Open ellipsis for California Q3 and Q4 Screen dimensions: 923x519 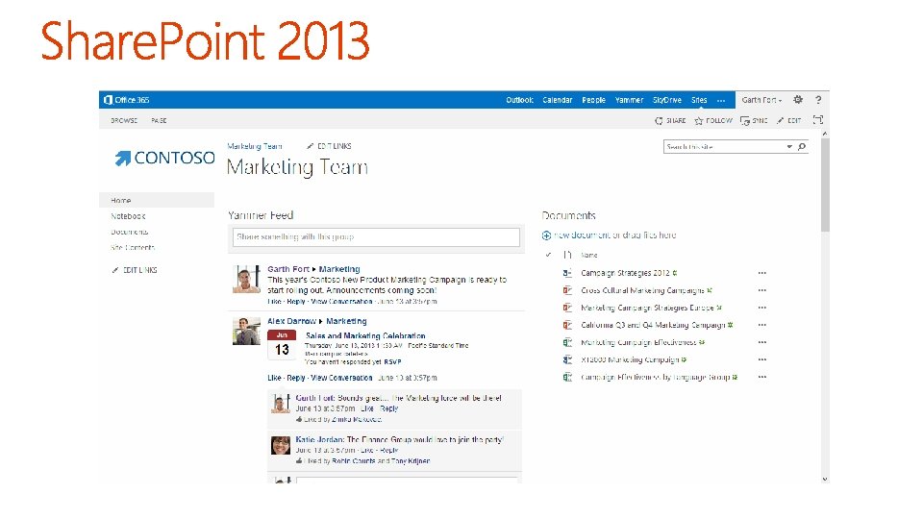coord(762,325)
